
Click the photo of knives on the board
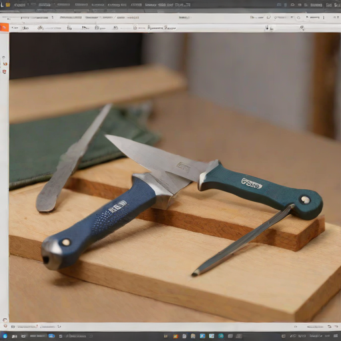(x=175, y=177)
